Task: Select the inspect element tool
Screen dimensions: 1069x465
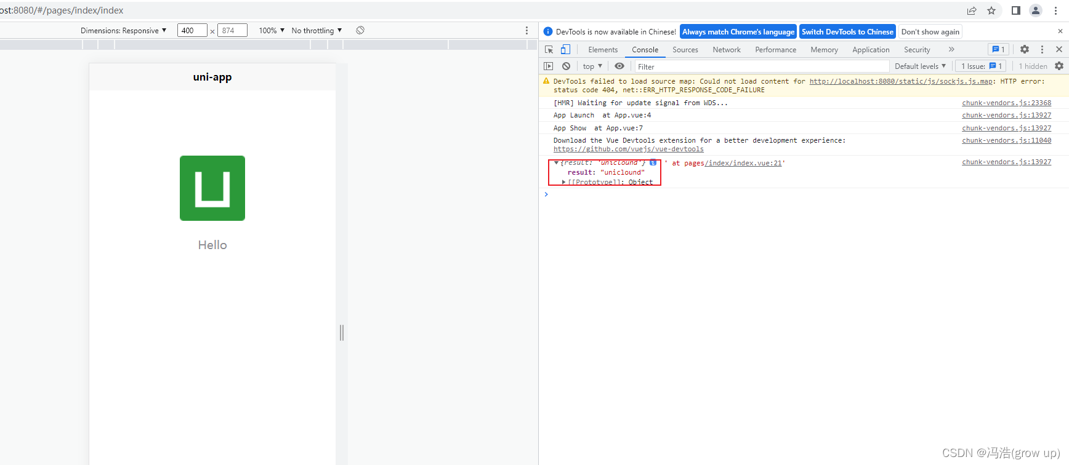Action: pyautogui.click(x=549, y=49)
